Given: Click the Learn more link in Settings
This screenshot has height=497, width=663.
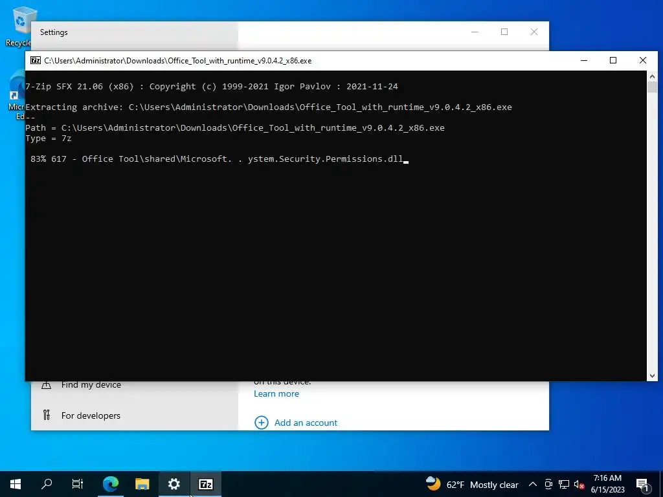Looking at the screenshot, I should 276,394.
